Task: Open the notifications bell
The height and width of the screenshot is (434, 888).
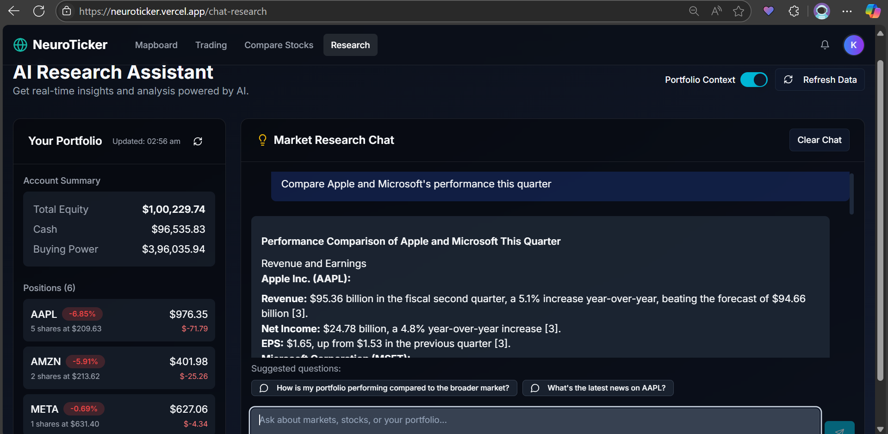Action: [825, 45]
